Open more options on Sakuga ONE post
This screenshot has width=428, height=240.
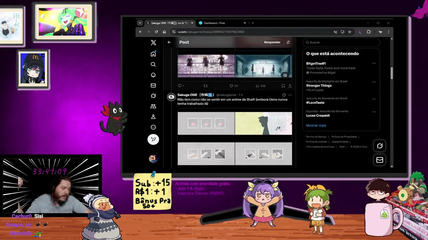pos(290,95)
